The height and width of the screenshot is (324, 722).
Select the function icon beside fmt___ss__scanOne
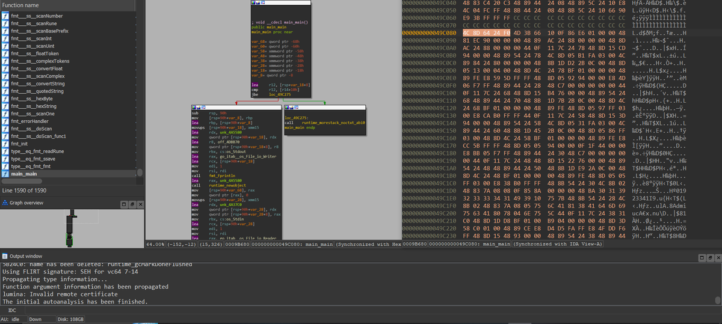pos(5,114)
